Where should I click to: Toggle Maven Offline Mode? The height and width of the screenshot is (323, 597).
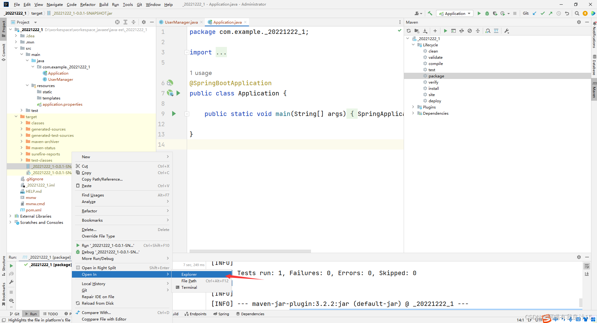[462, 31]
